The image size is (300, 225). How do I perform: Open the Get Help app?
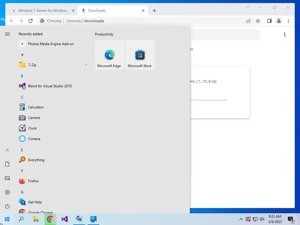click(53, 202)
